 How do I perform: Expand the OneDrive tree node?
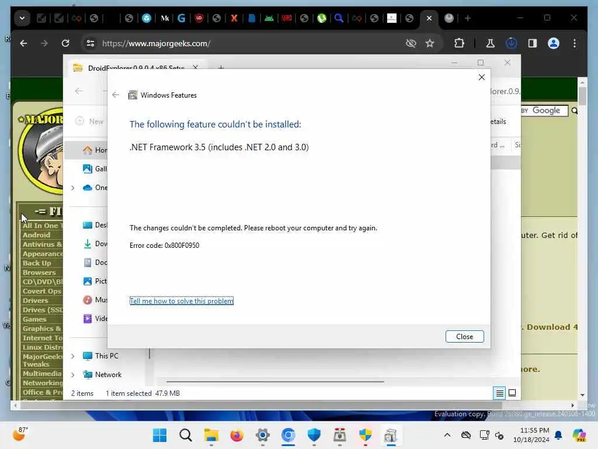tap(72, 188)
